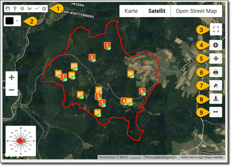Open the drawing color dropdown arrow
Viewport: 231px width, 166px height.
17,21
